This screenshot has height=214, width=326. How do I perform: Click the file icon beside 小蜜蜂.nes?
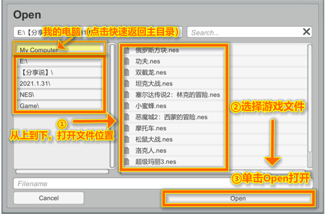point(127,105)
